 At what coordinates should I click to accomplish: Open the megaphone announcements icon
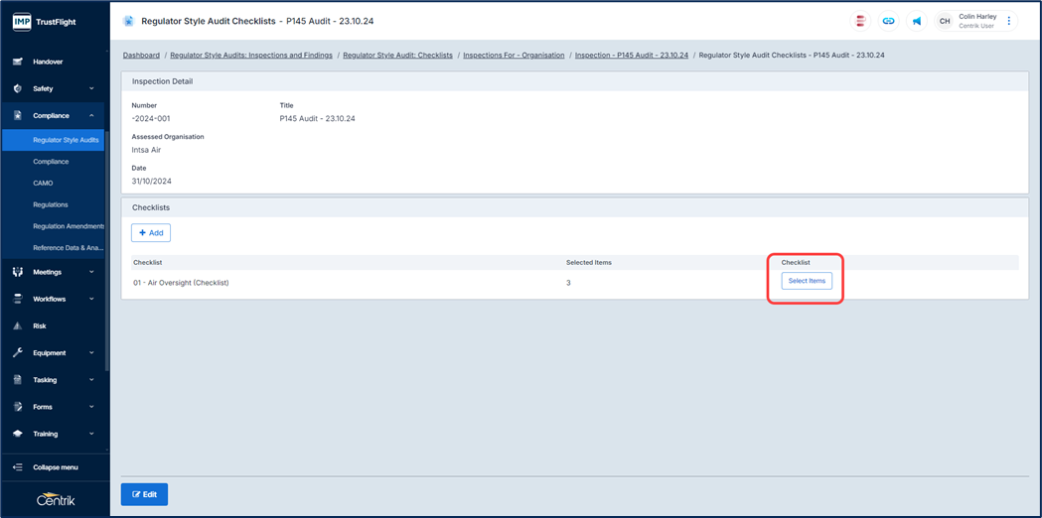coord(916,21)
